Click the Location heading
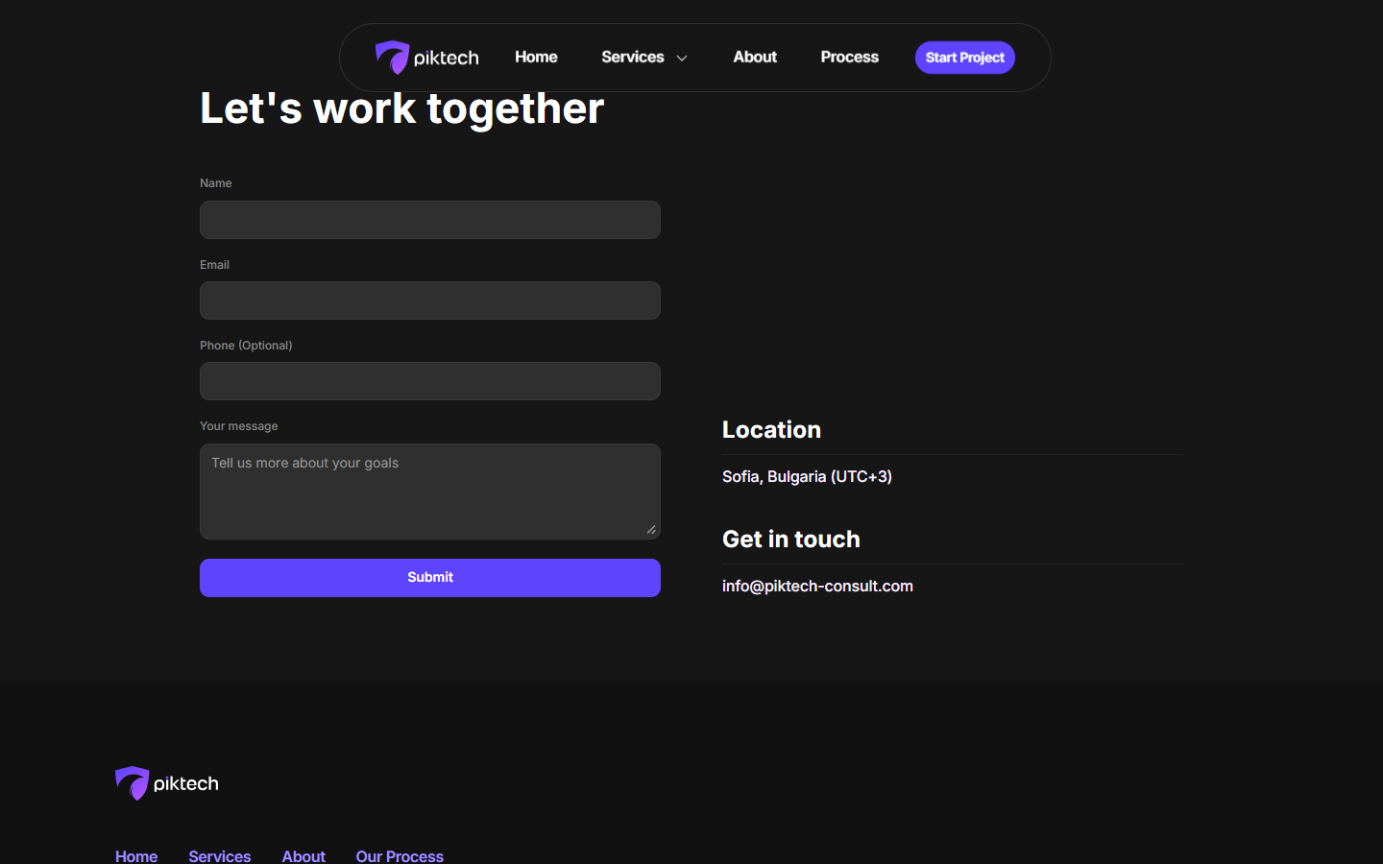1383x864 pixels. pos(771,430)
